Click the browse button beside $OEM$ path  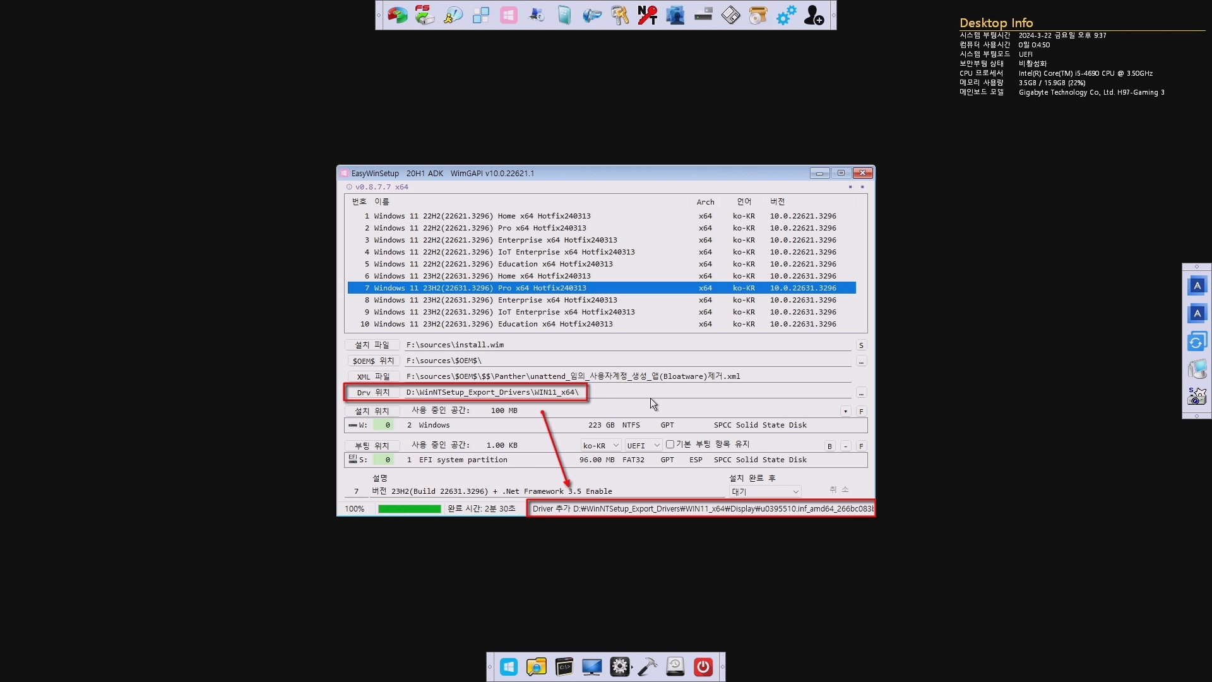click(861, 361)
